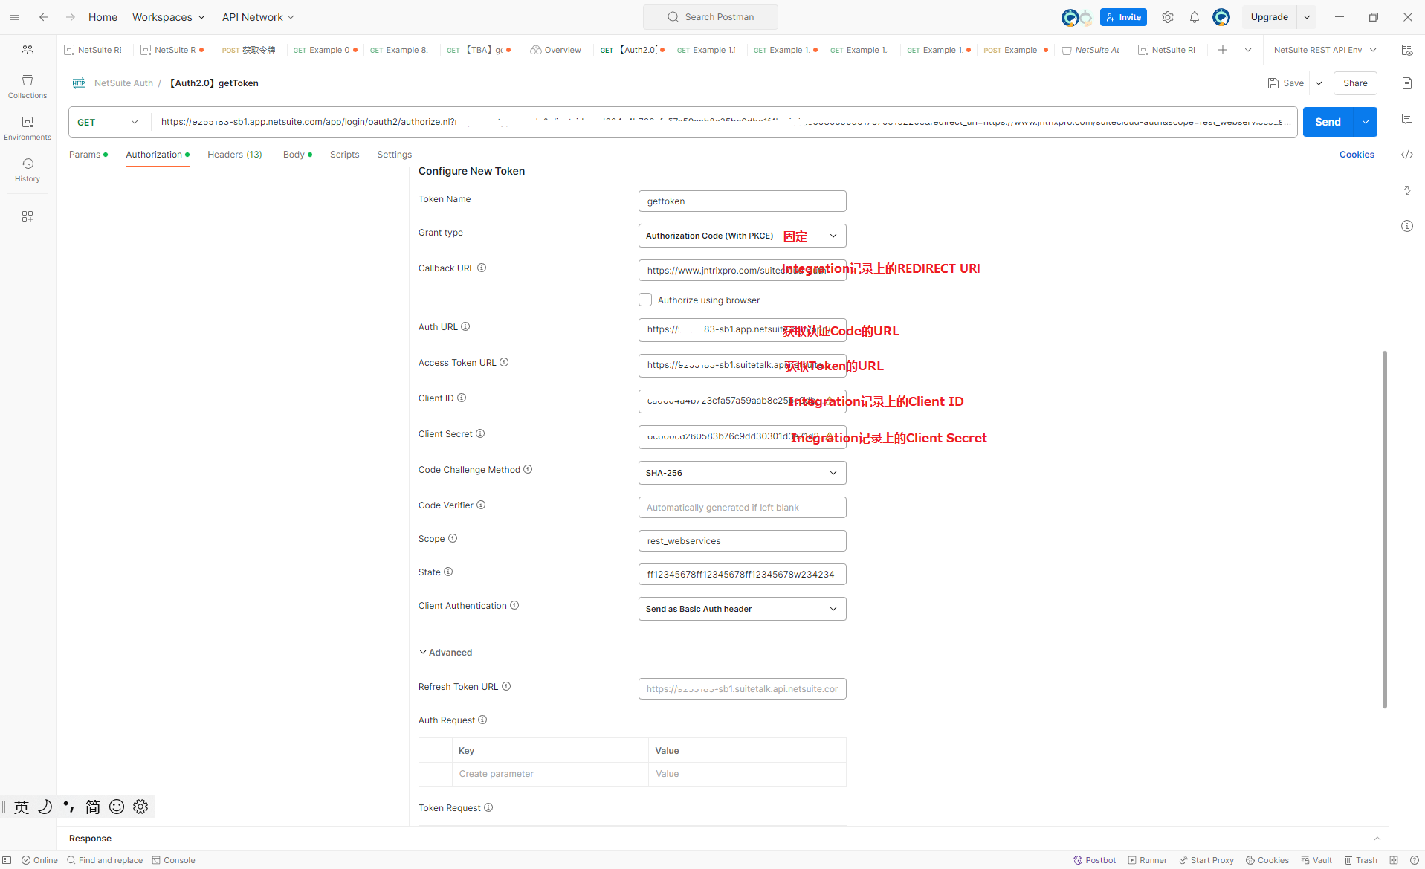1425x869 pixels.
Task: Go back with the left arrow
Action: 44,17
